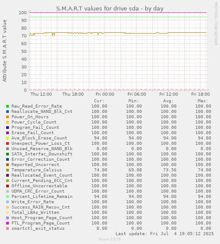Click the green Raw_Read_Error_Rate legend swatch

[x=8, y=106]
